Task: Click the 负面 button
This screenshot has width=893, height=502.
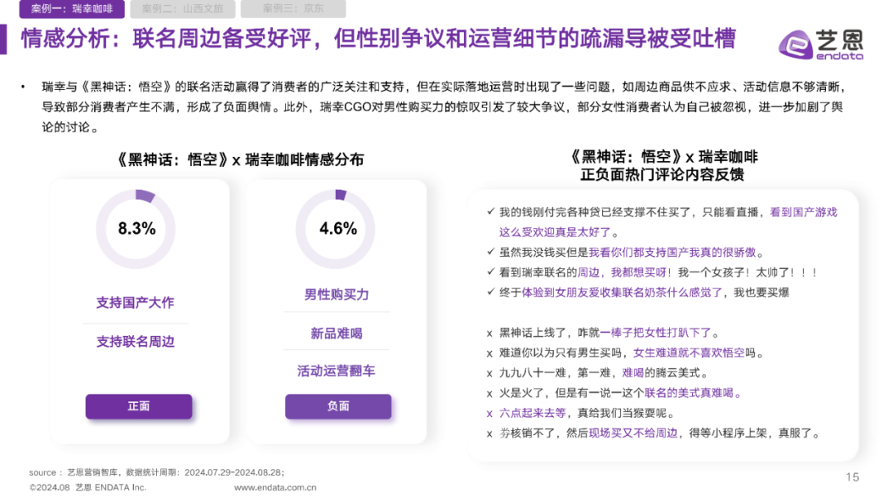Action: [338, 406]
